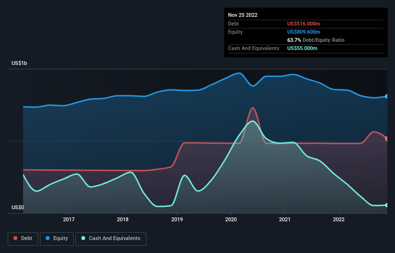Click the 2019 axis label
This screenshot has width=395, height=253.
[177, 219]
